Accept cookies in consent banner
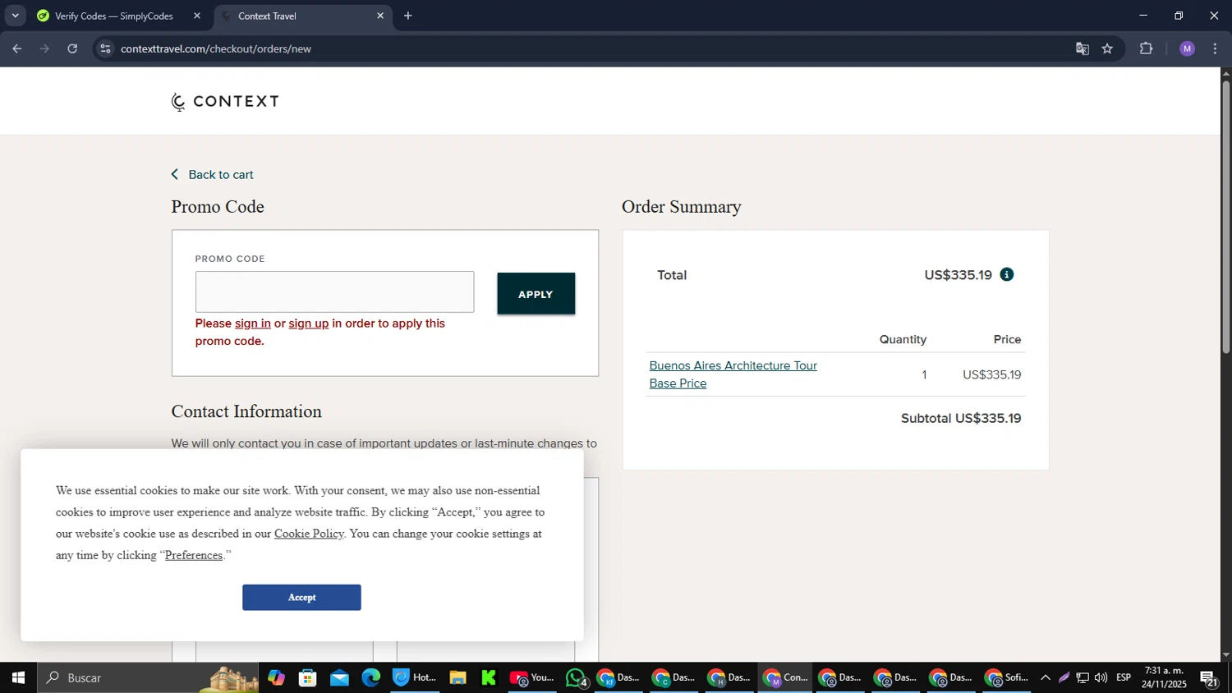 pyautogui.click(x=301, y=597)
